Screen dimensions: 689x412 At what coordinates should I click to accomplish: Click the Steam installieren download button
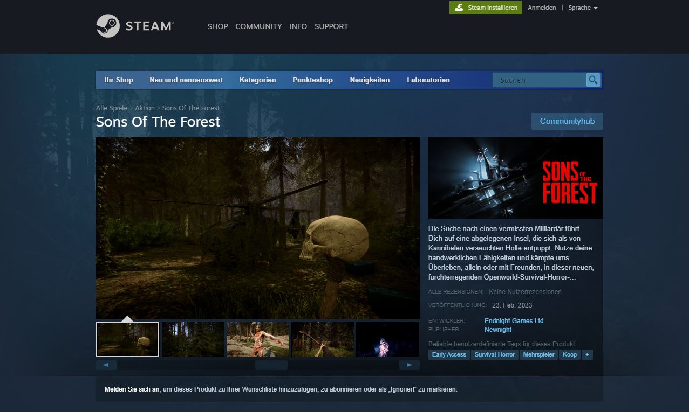pos(486,8)
